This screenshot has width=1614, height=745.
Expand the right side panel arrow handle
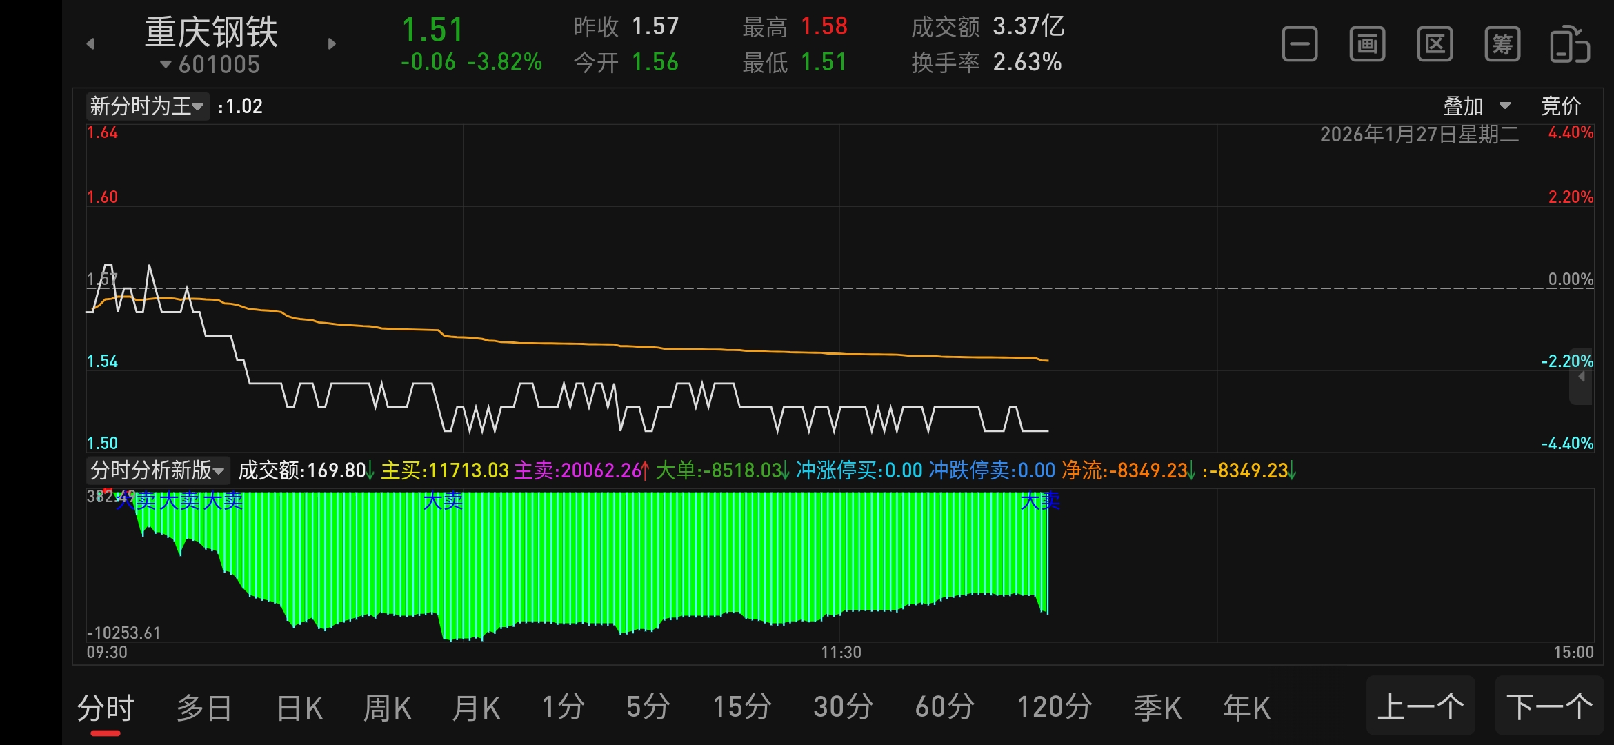point(1581,377)
